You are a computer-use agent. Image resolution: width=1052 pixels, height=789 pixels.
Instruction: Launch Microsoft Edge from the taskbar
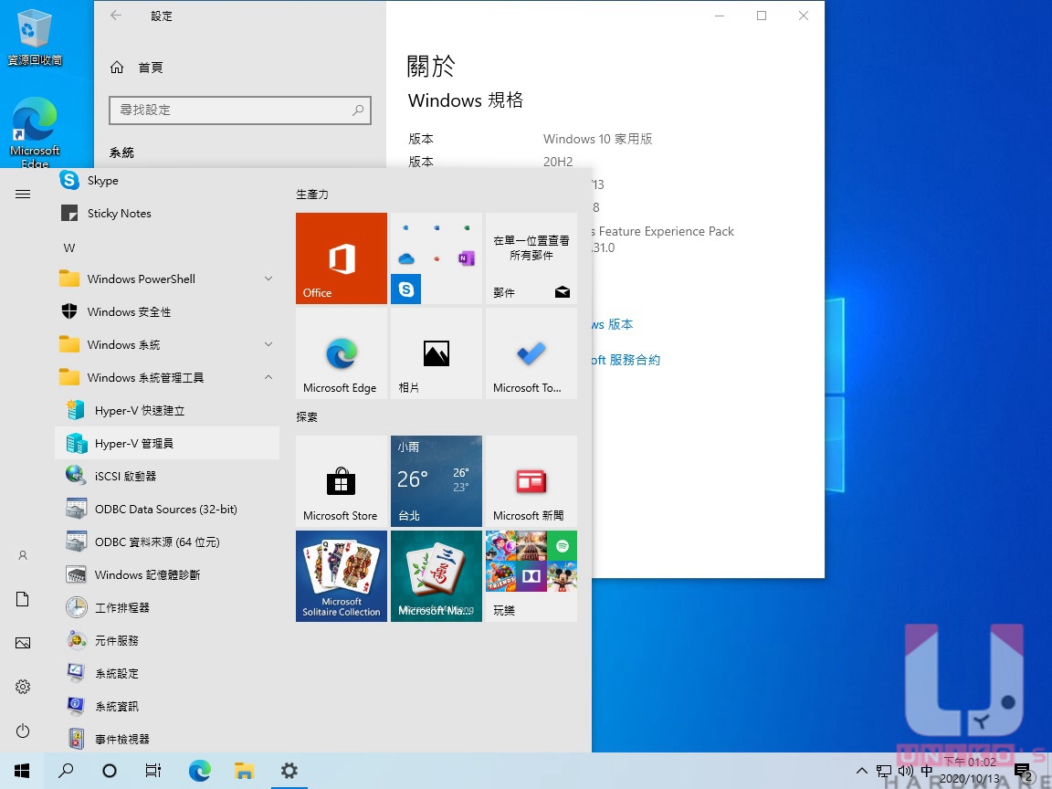[200, 771]
